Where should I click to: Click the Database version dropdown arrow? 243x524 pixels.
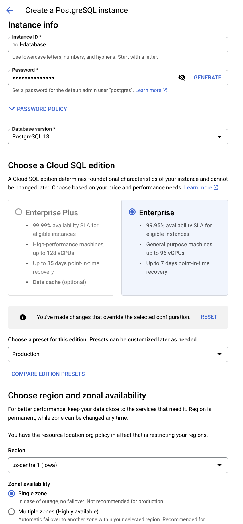[x=220, y=137]
